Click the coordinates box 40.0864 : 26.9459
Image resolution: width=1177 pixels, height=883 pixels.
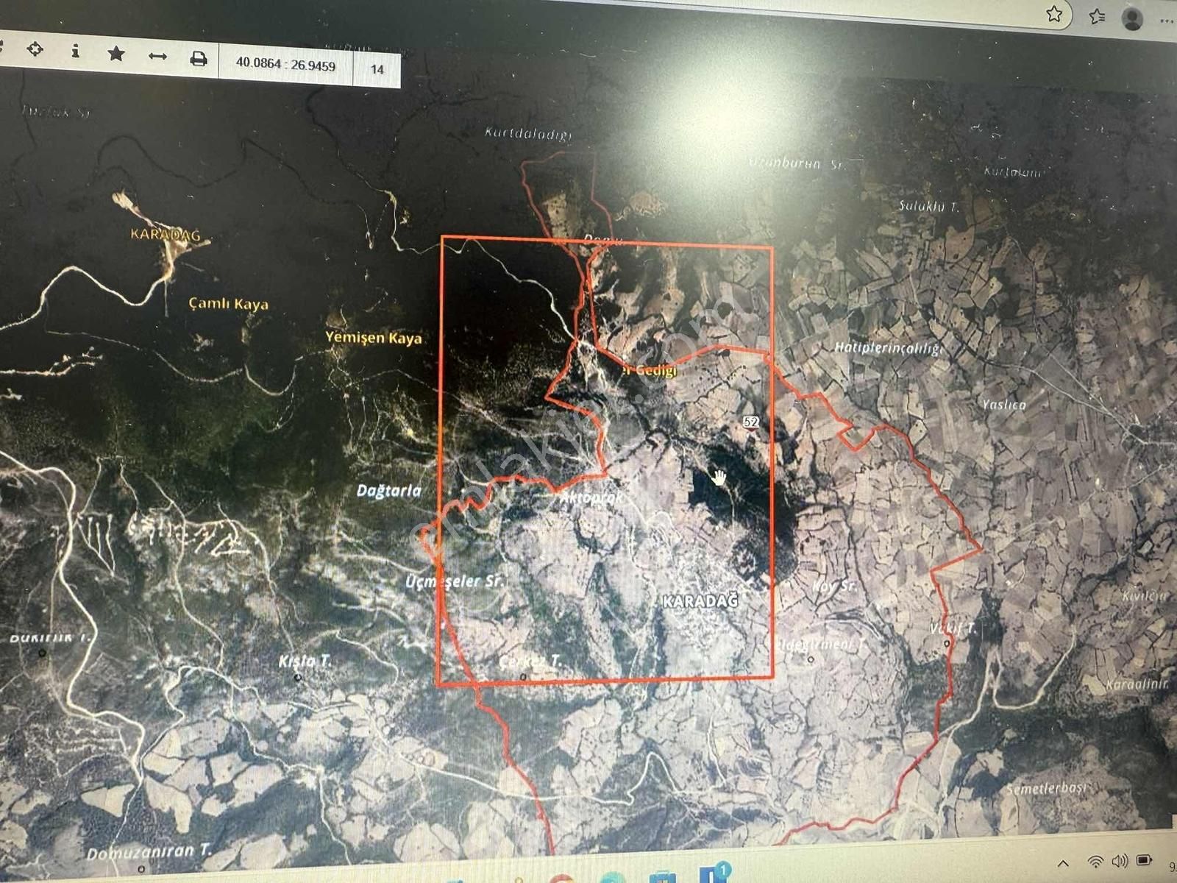[285, 65]
